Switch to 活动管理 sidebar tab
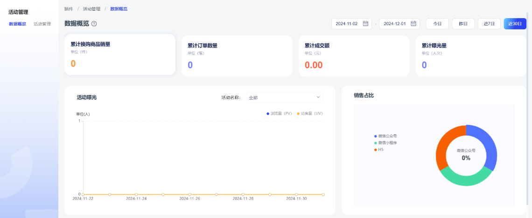Viewport: 532px width, 218px height. pyautogui.click(x=42, y=24)
